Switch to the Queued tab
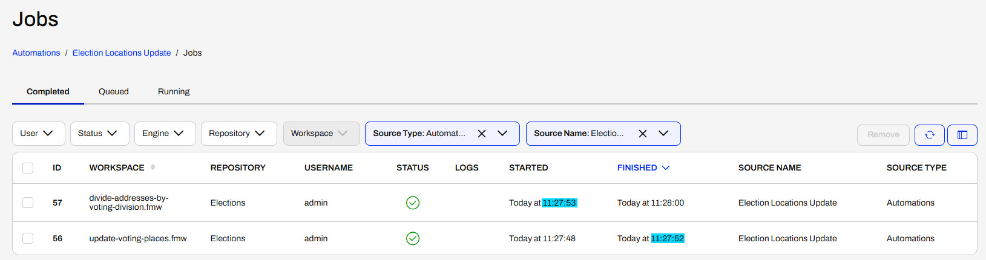Image resolution: width=986 pixels, height=260 pixels. pyautogui.click(x=114, y=91)
